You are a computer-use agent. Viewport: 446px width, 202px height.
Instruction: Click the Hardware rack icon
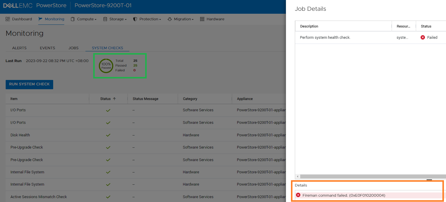coord(202,19)
